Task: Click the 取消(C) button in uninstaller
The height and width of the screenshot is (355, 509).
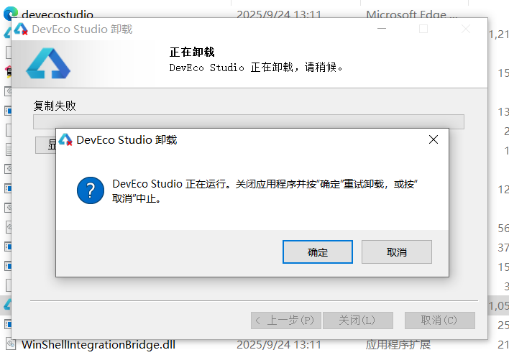Action: click(440, 321)
